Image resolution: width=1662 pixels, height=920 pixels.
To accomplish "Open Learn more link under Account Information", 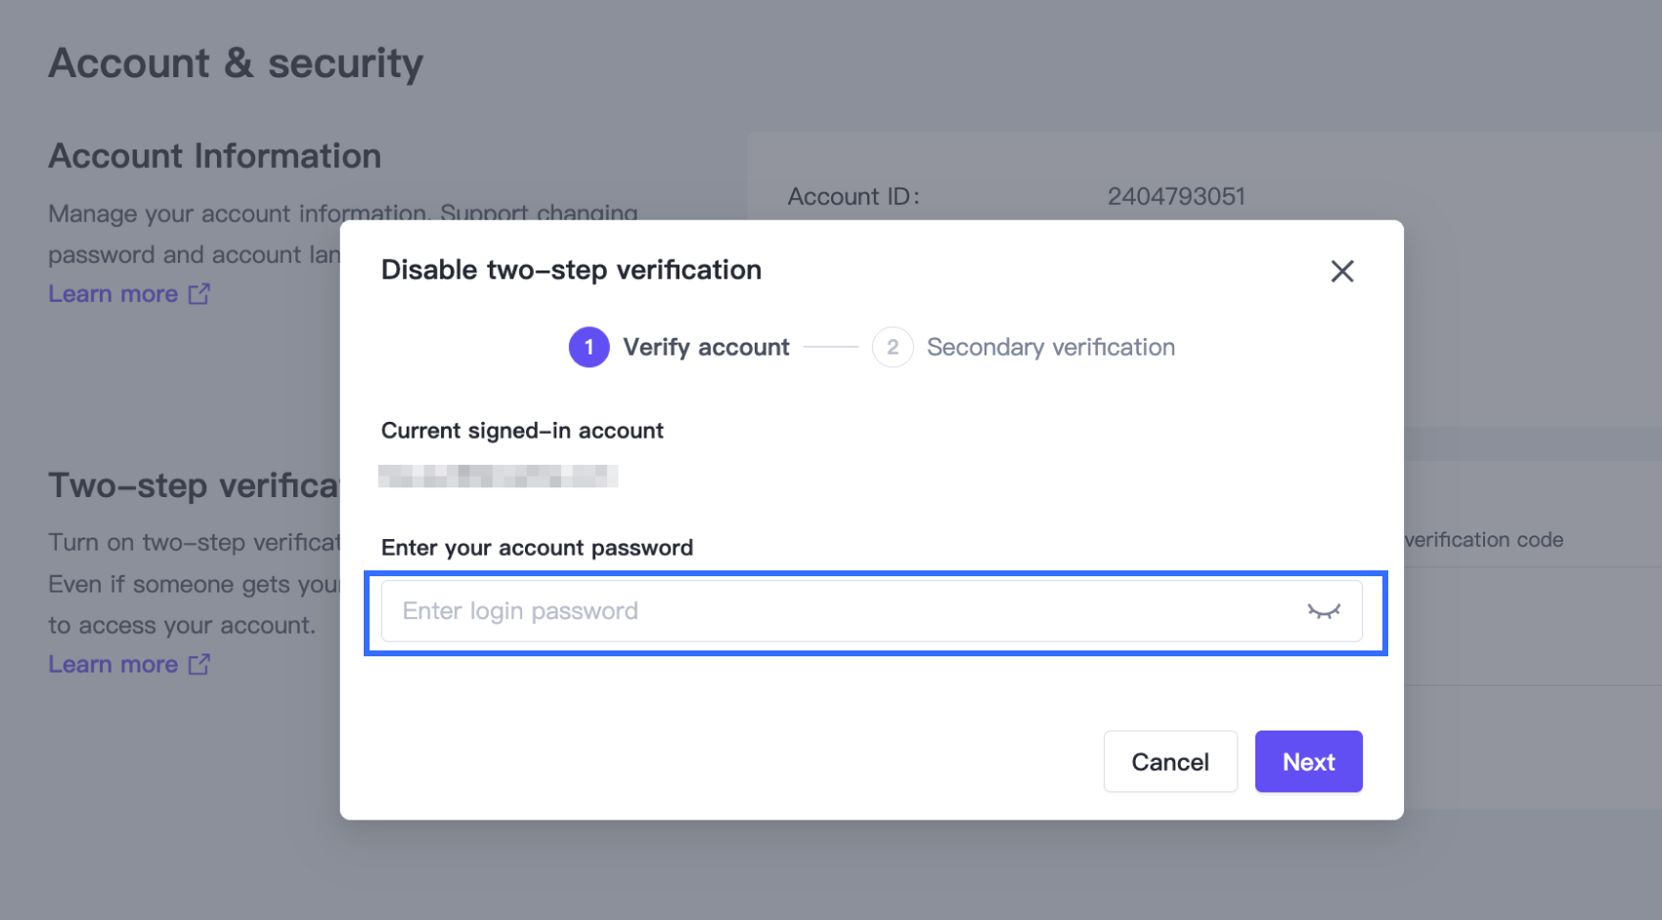I will click(113, 294).
